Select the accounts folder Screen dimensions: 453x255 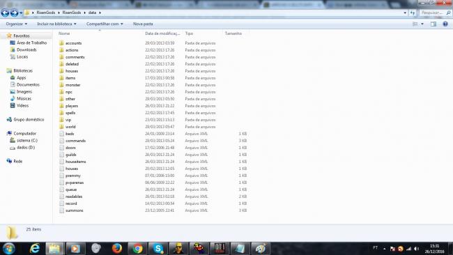coord(73,43)
